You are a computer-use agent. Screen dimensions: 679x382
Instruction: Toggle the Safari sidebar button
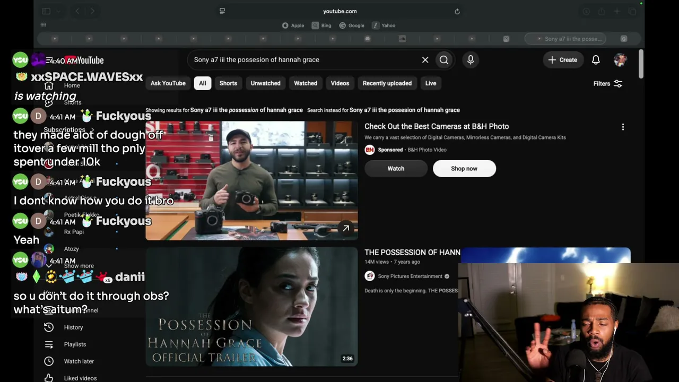(x=46, y=11)
